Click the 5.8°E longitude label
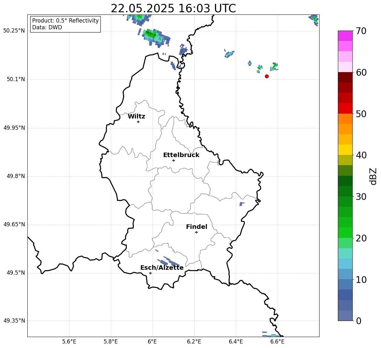 tap(111, 342)
